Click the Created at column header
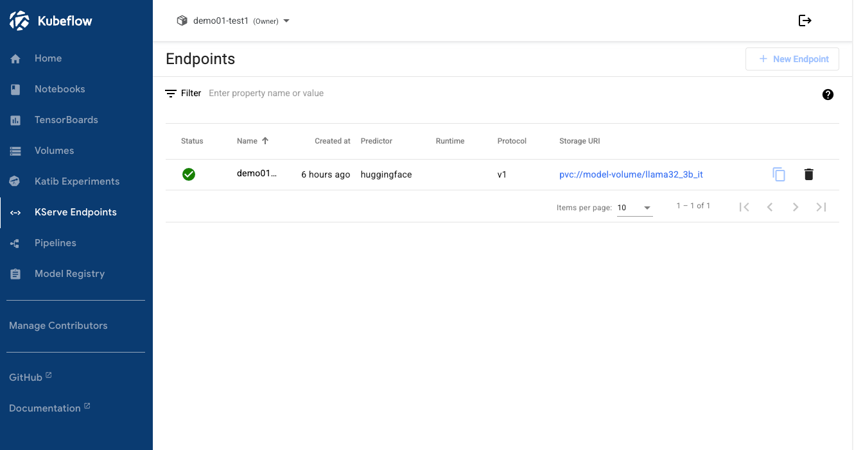This screenshot has height=450, width=854. click(x=333, y=141)
